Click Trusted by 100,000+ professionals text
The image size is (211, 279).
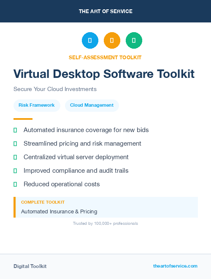coord(105,224)
